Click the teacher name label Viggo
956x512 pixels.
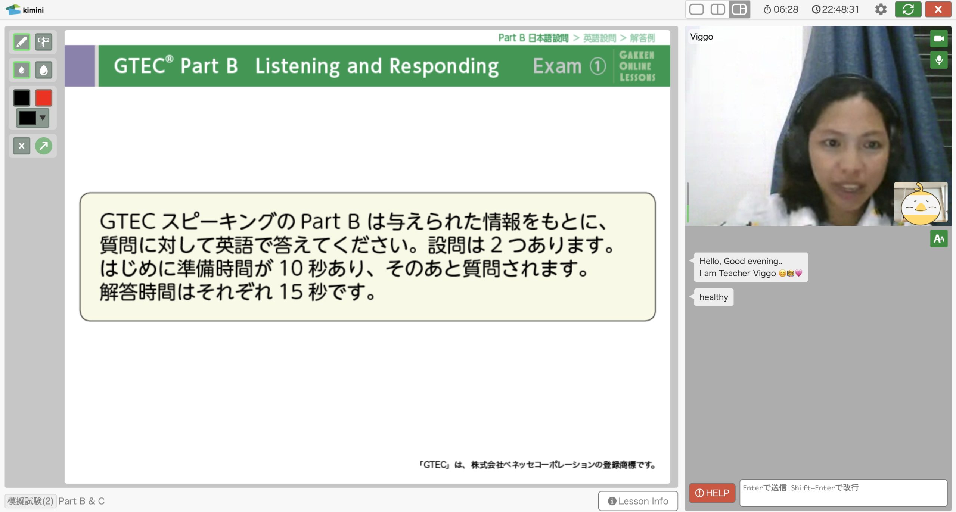pos(701,37)
